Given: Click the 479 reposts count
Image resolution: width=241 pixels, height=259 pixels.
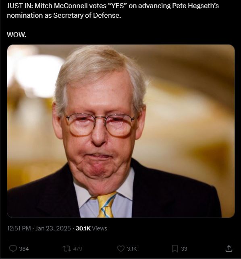Looking at the screenshot, I should coord(78,249).
